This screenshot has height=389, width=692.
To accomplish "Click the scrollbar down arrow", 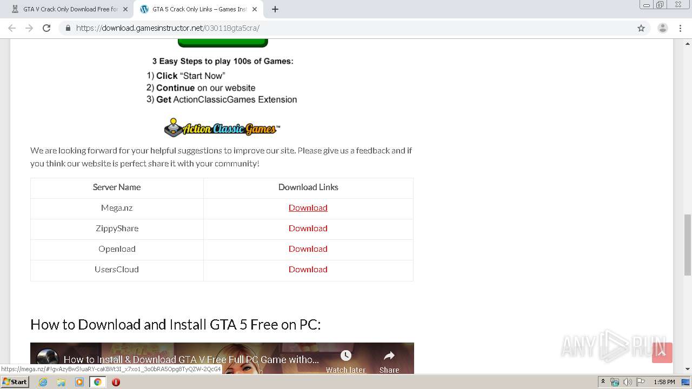I will point(687,369).
